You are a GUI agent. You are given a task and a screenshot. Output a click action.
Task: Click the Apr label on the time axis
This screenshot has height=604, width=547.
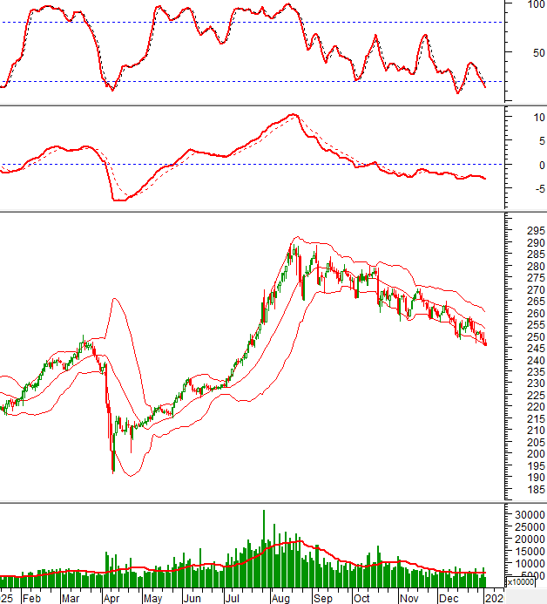[x=111, y=599]
